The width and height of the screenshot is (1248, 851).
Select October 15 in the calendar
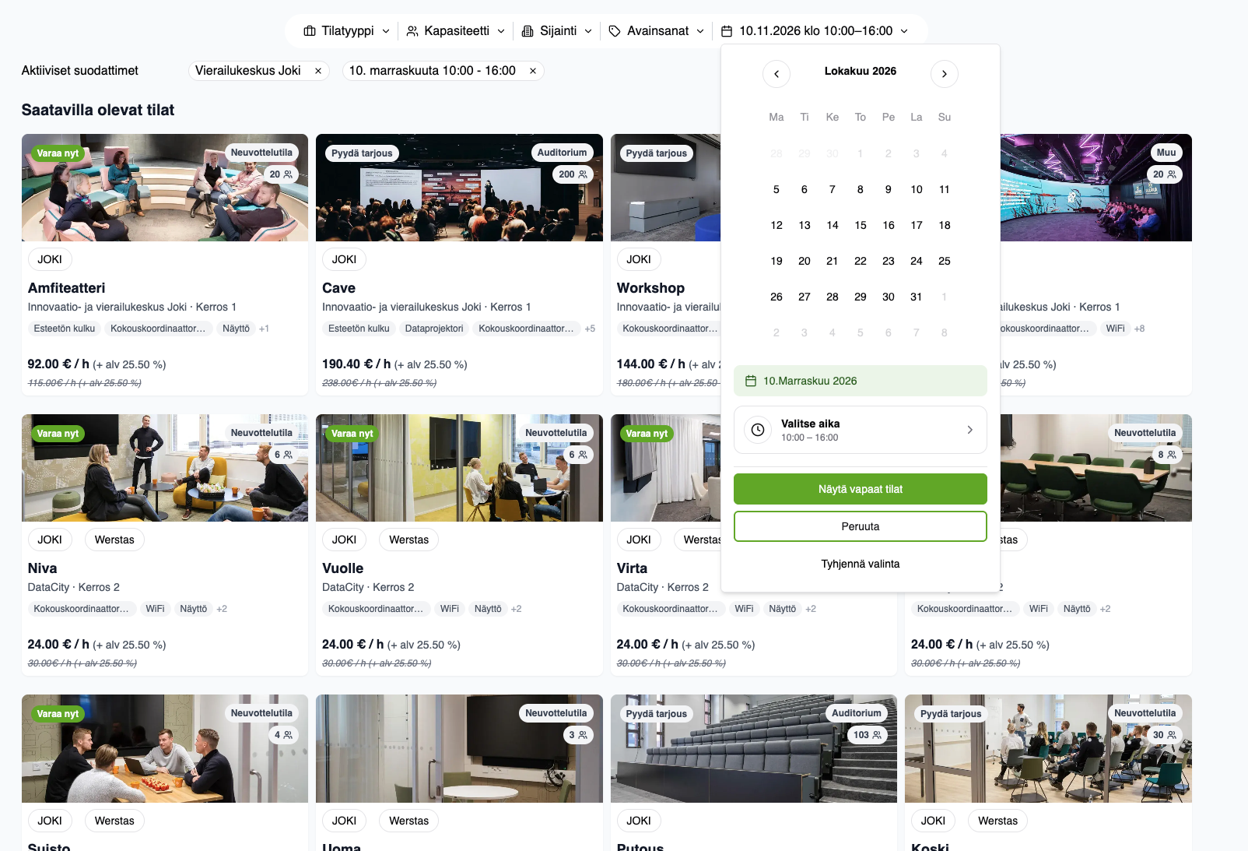[x=861, y=225]
